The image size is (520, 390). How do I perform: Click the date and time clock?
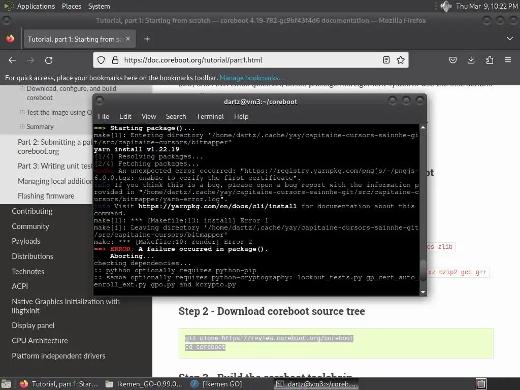[x=486, y=6]
